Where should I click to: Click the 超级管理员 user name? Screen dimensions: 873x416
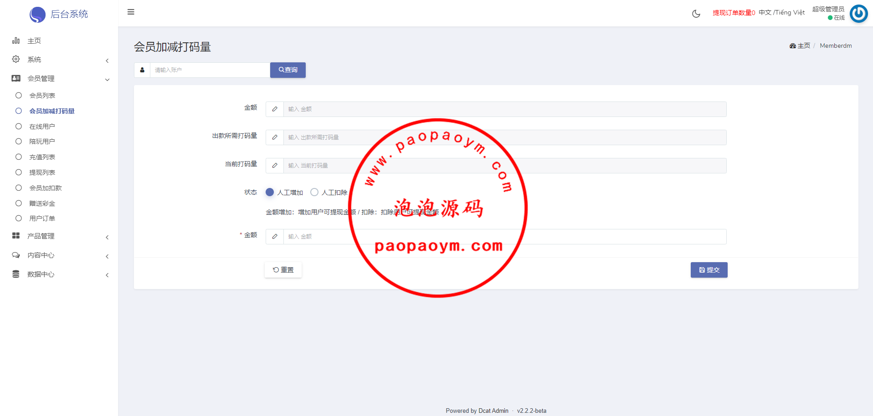(828, 9)
